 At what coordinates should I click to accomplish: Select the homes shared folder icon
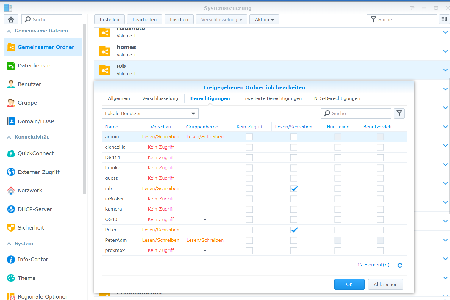[x=105, y=51]
